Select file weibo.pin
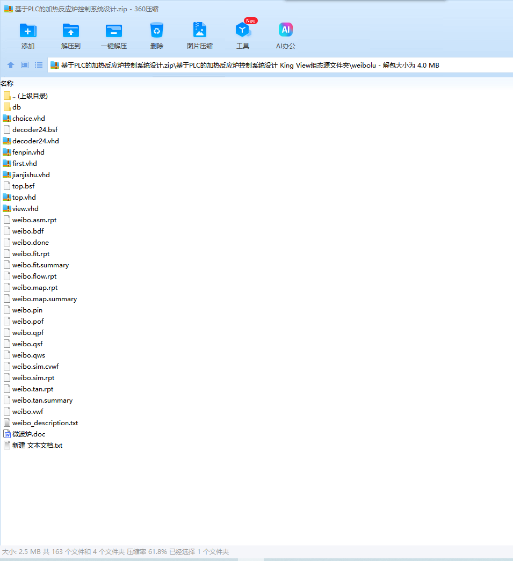The image size is (513, 561). point(23,310)
